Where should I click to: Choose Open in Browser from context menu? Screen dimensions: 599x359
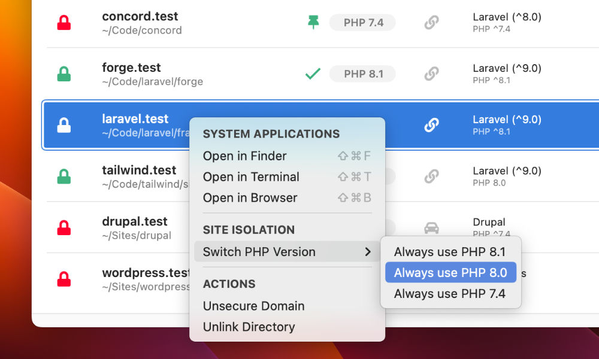[x=287, y=197]
